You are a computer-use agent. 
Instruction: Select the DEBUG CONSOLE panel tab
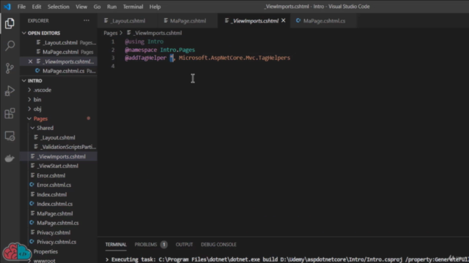tap(218, 245)
